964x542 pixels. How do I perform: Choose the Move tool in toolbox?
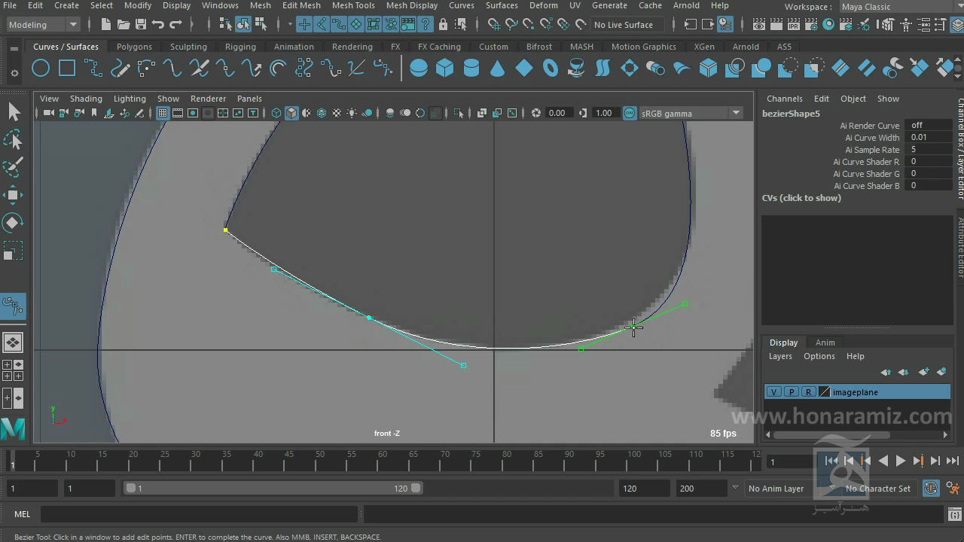(14, 195)
